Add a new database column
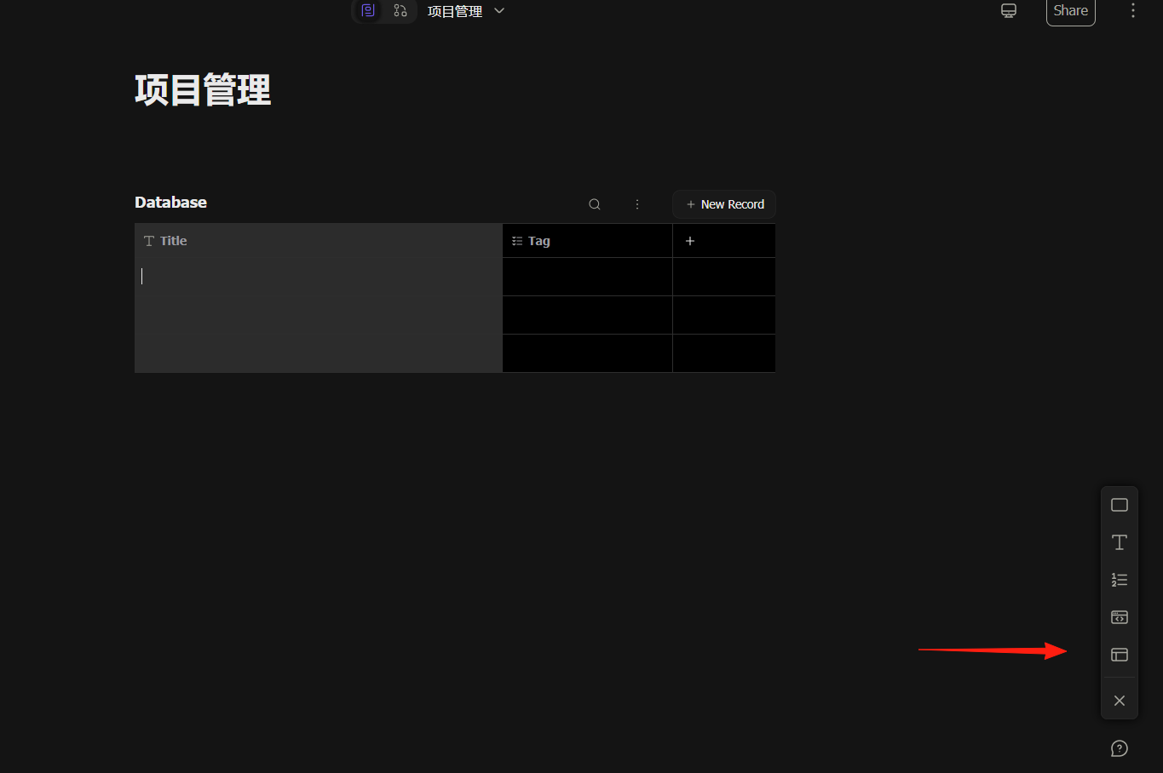1163x773 pixels. click(690, 241)
